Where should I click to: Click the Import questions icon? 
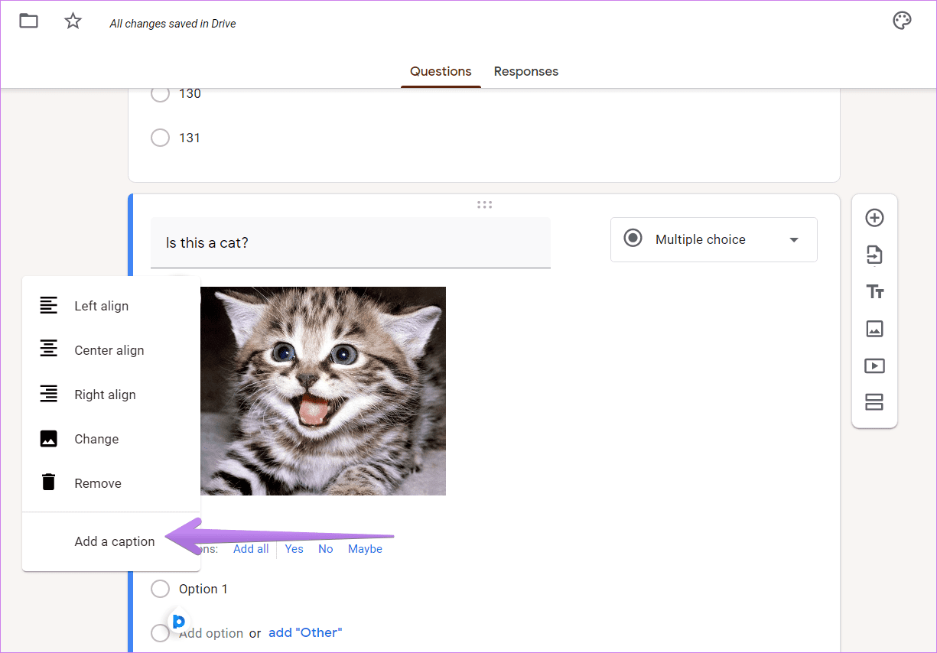click(874, 255)
